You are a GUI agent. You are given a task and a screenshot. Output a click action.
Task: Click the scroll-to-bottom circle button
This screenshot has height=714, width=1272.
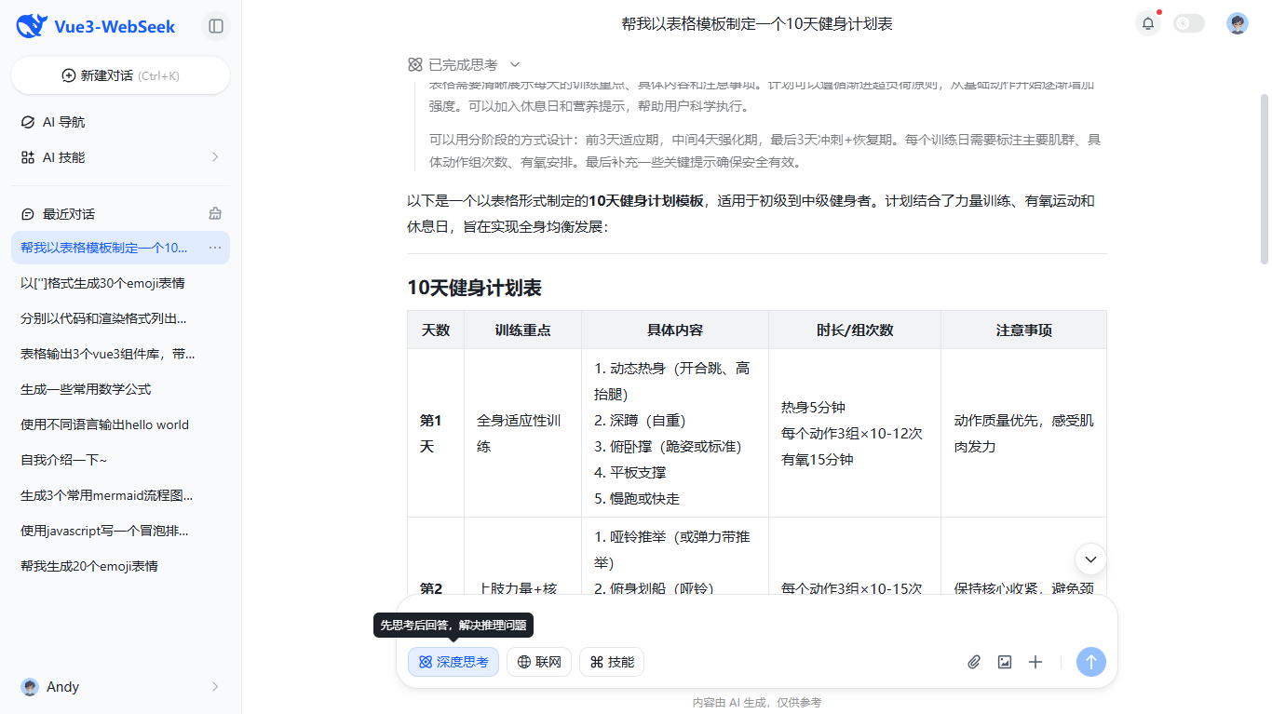click(1090, 559)
